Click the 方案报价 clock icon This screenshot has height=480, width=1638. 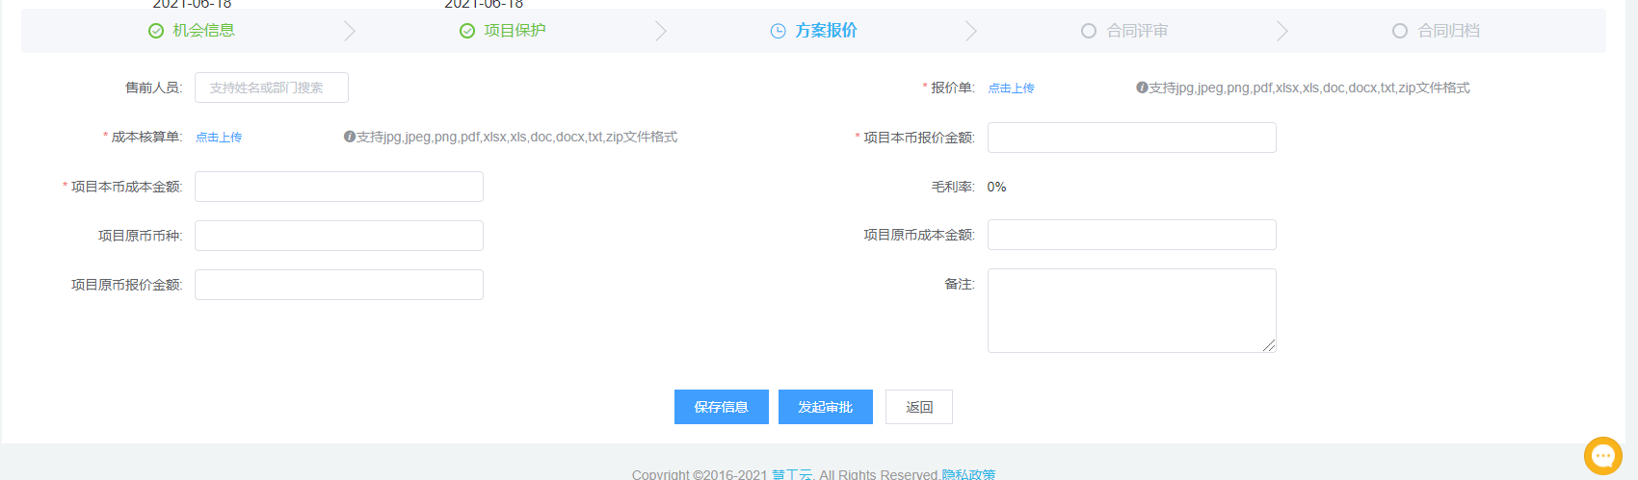pyautogui.click(x=779, y=31)
